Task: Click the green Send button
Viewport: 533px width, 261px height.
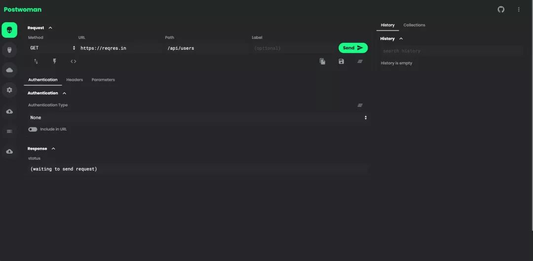Action: tap(353, 48)
